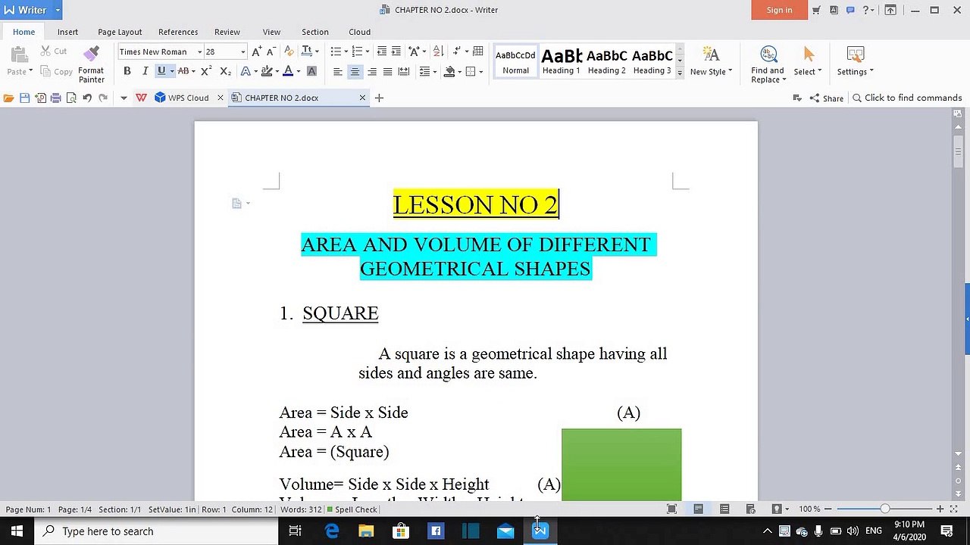Decrease font size with the A- icon
Image resolution: width=970 pixels, height=545 pixels.
271,51
